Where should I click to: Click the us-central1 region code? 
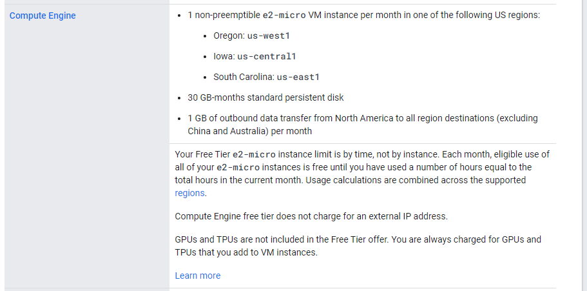(267, 57)
